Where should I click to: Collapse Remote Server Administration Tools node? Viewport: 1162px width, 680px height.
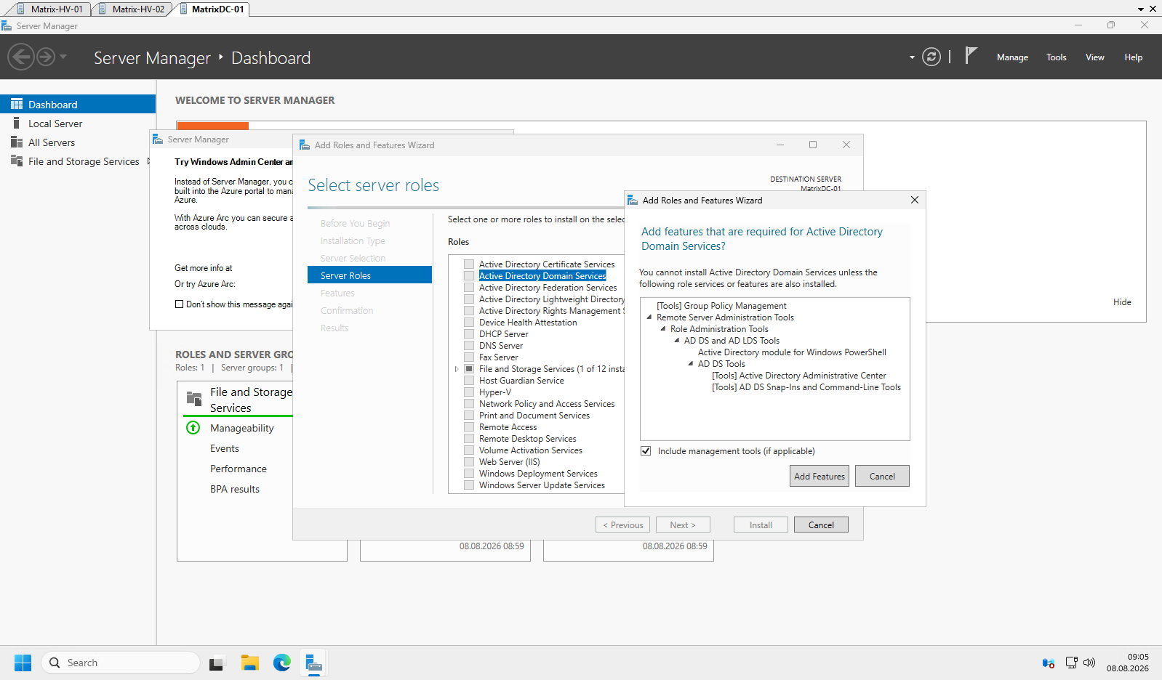coord(649,317)
